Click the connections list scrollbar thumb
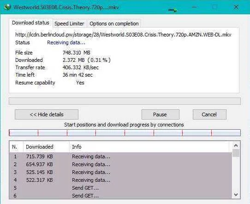 pyautogui.click(x=236, y=153)
